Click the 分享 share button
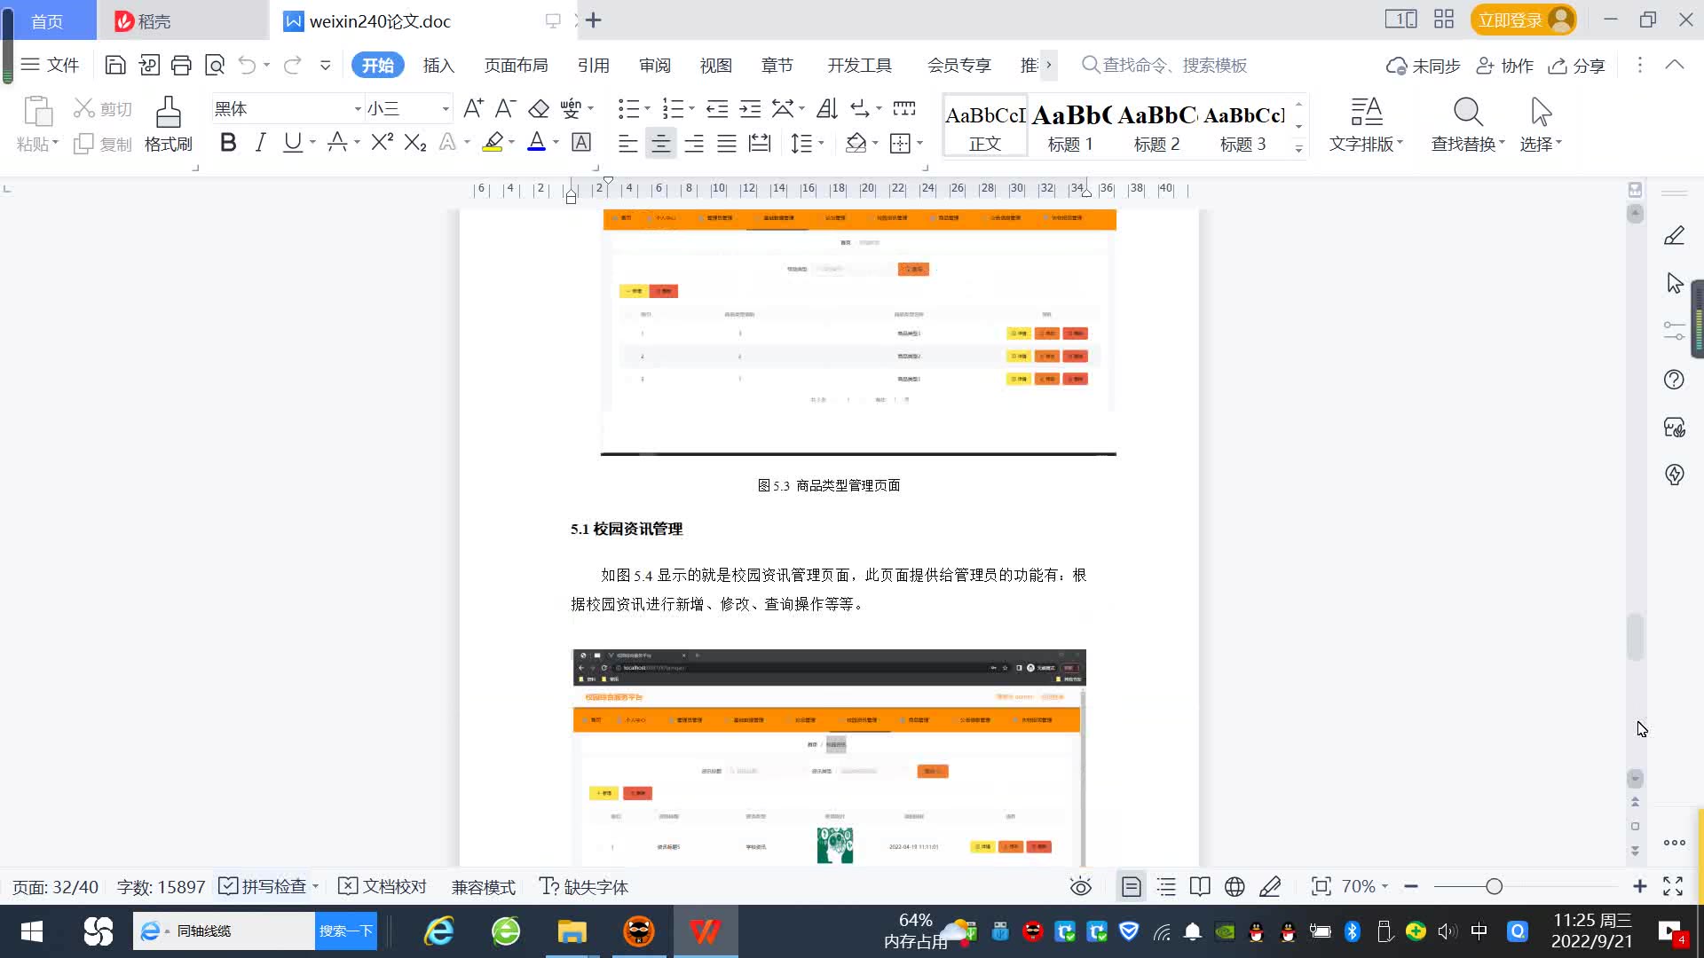 click(1577, 66)
